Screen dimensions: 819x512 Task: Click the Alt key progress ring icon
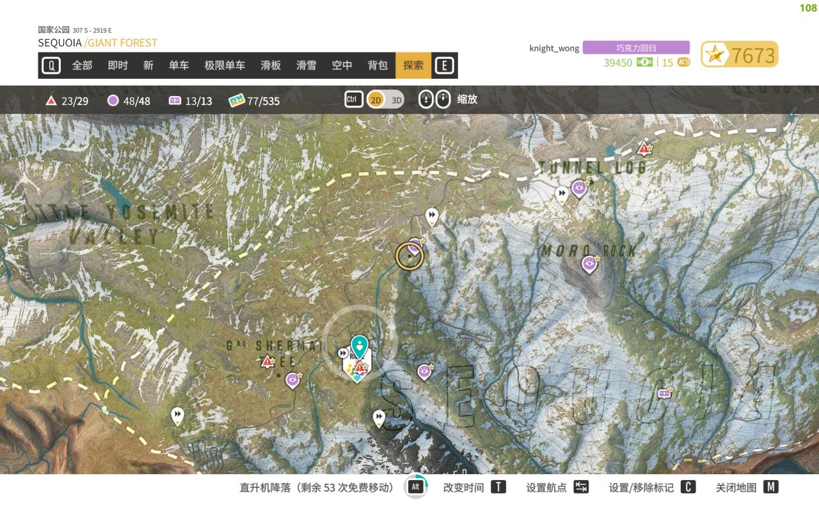[415, 487]
